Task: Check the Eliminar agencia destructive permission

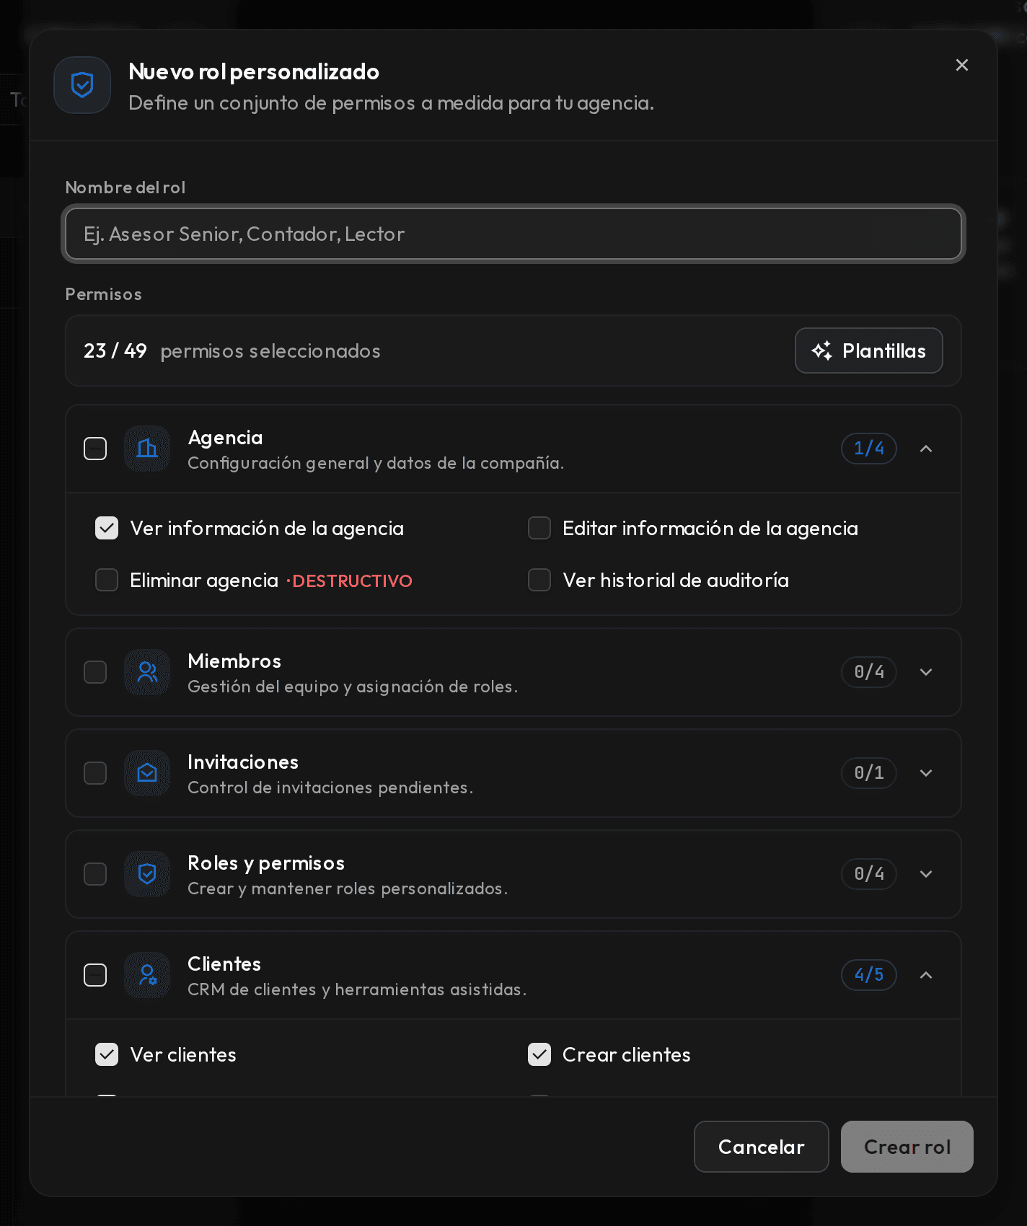Action: pos(107,580)
